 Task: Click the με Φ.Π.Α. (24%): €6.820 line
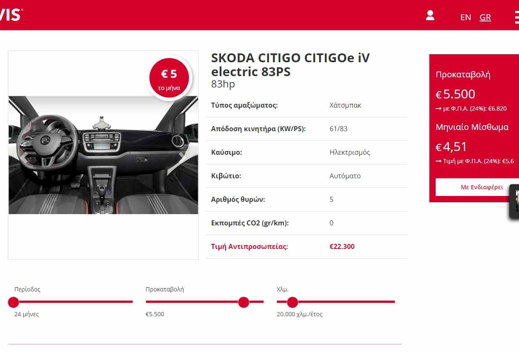(471, 109)
